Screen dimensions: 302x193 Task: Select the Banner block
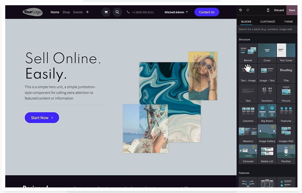point(248,53)
